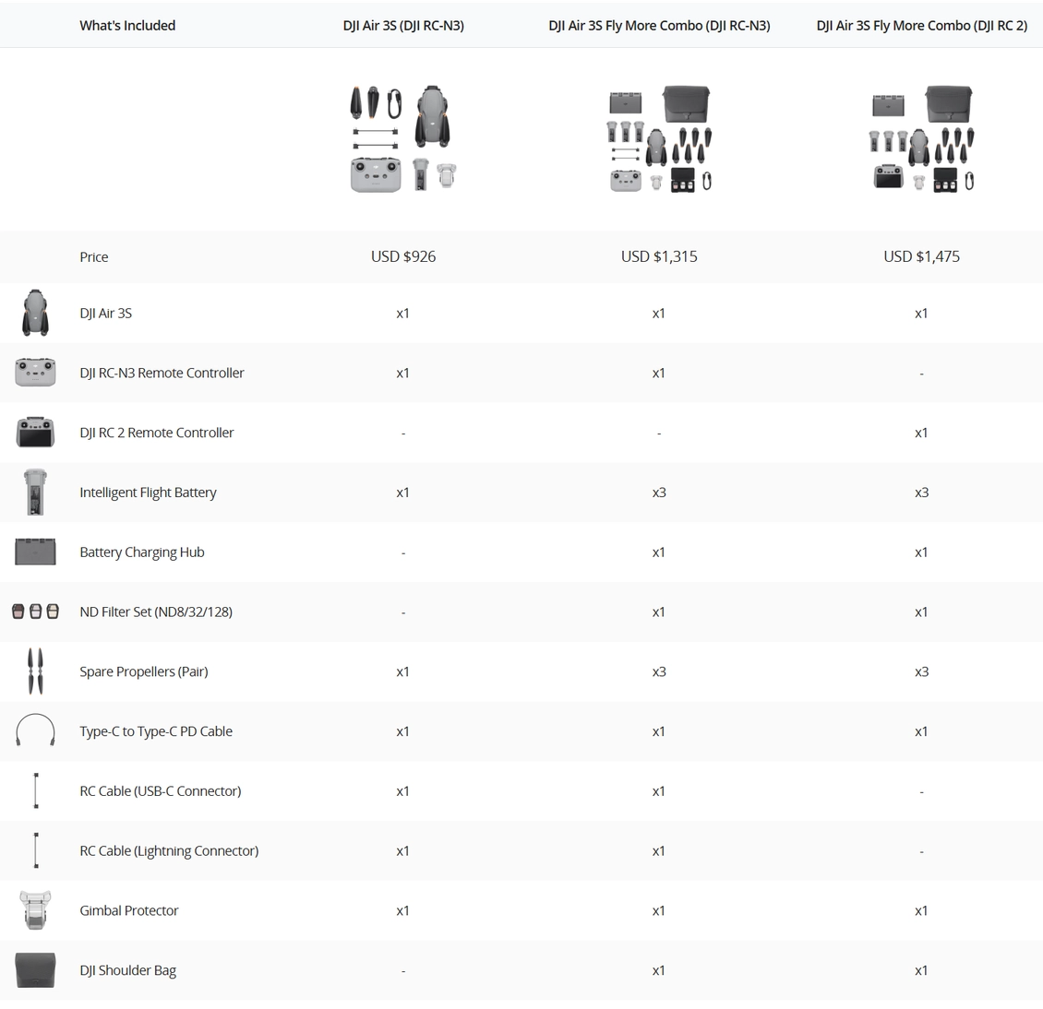Select the 'DJI Air 3S Fly More Combo (DJI RC-N3)' header

[x=659, y=25]
